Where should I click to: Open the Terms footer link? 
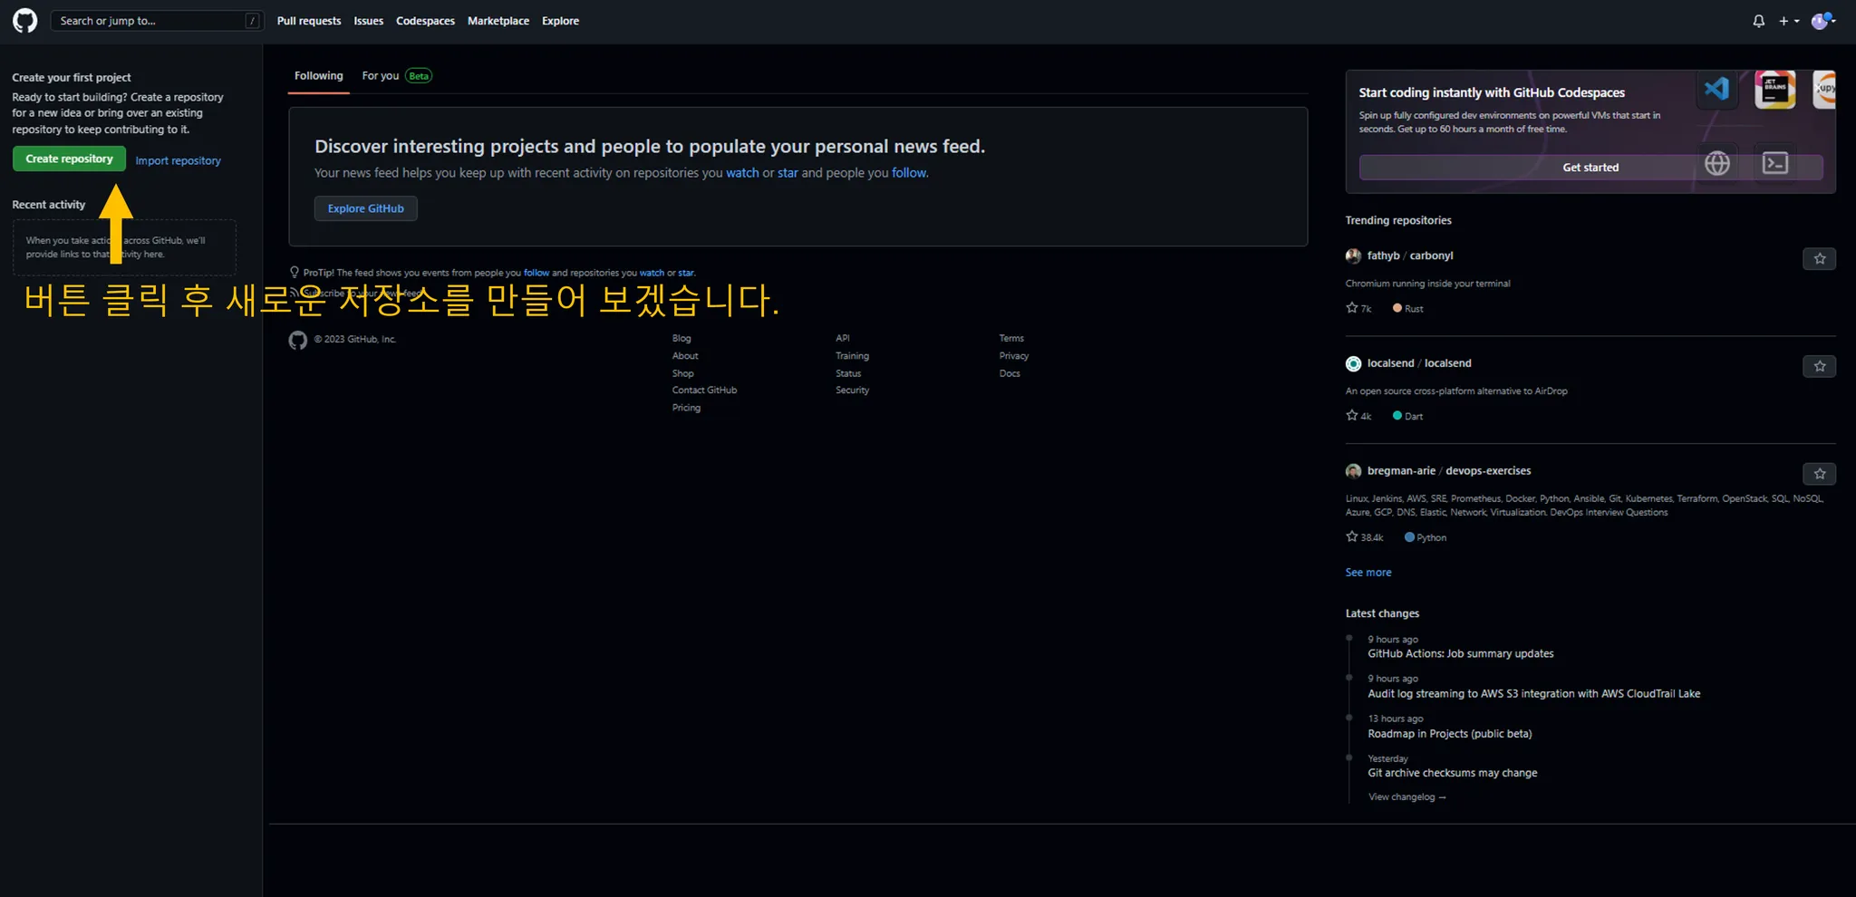coord(1011,339)
